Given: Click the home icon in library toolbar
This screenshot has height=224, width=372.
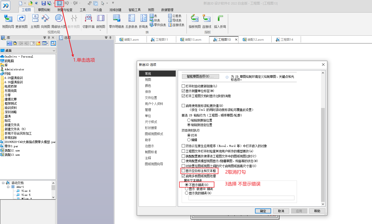Looking at the screenshot, I should click(15, 43).
